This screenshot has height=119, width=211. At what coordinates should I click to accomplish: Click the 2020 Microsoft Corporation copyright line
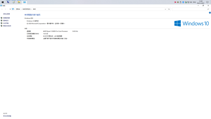coord(46,24)
